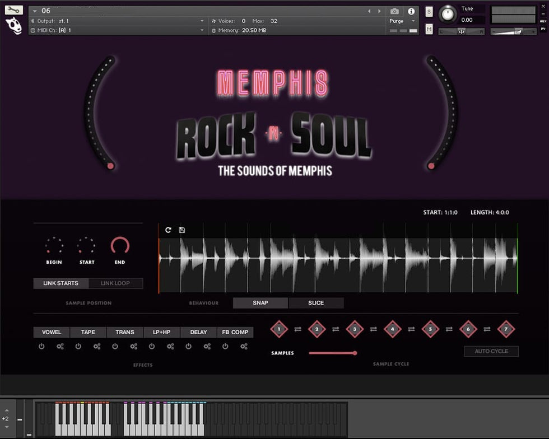549x439 pixels.
Task: Click the waveform reload icon
Action: click(x=169, y=230)
